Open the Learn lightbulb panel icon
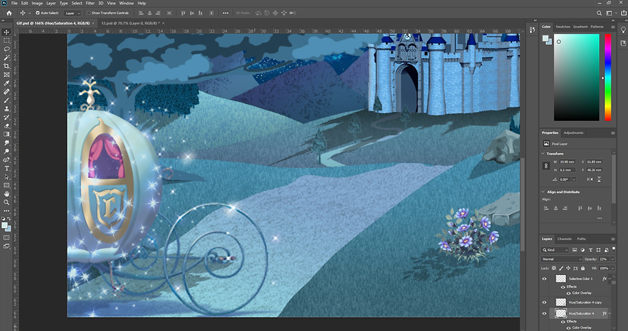The height and width of the screenshot is (331, 628). 623,30
